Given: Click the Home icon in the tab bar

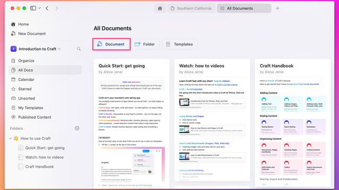Looking at the screenshot, I should pos(160,8).
